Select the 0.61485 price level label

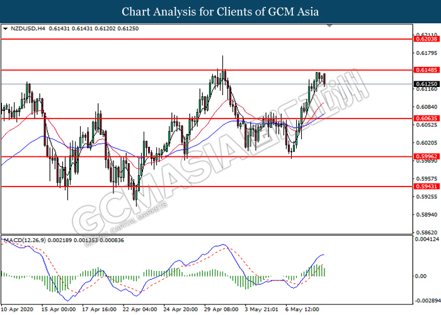427,70
